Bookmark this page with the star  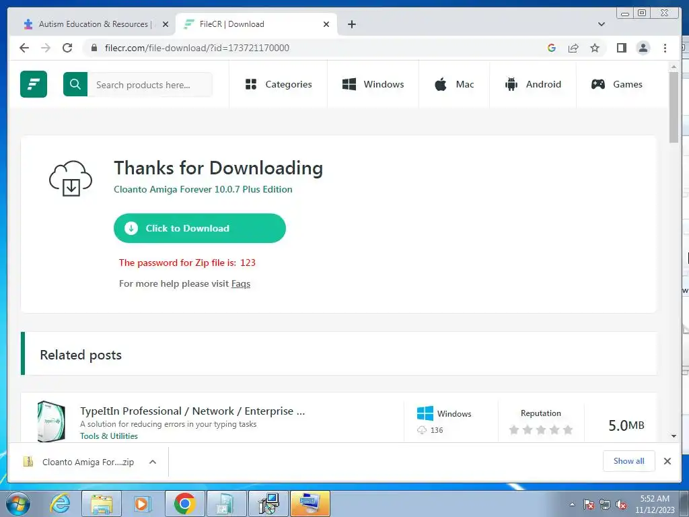[x=595, y=48]
